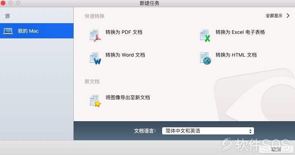295x155 pixels.
Task: Click the Convert to HTML document icon
Action: (x=205, y=59)
